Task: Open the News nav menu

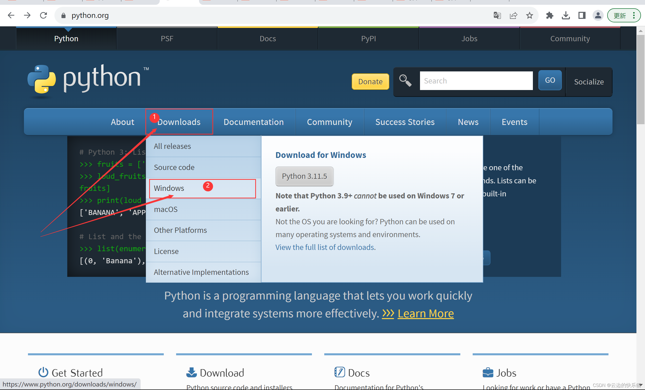Action: pyautogui.click(x=468, y=122)
